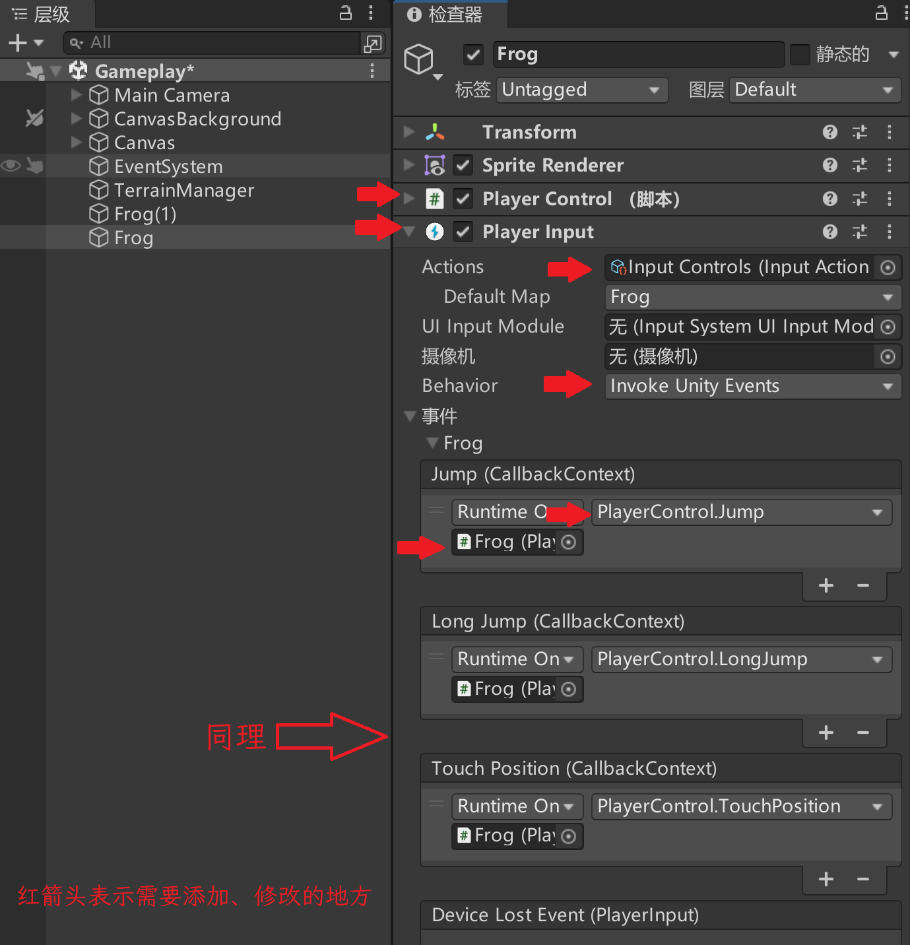The width and height of the screenshot is (910, 945).
Task: Expand the Main Camera tree item
Action: point(77,95)
